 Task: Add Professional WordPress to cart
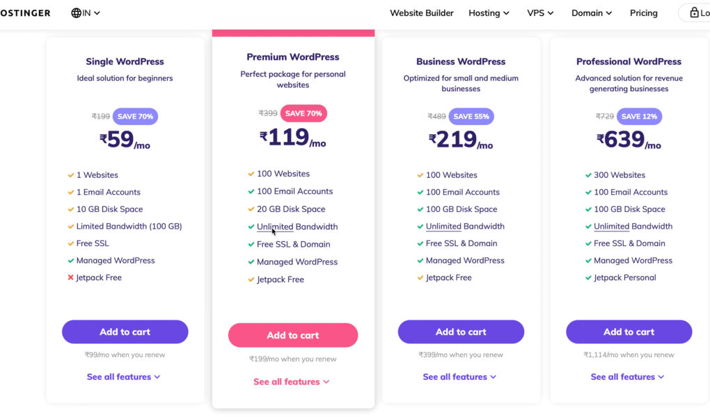coord(629,332)
